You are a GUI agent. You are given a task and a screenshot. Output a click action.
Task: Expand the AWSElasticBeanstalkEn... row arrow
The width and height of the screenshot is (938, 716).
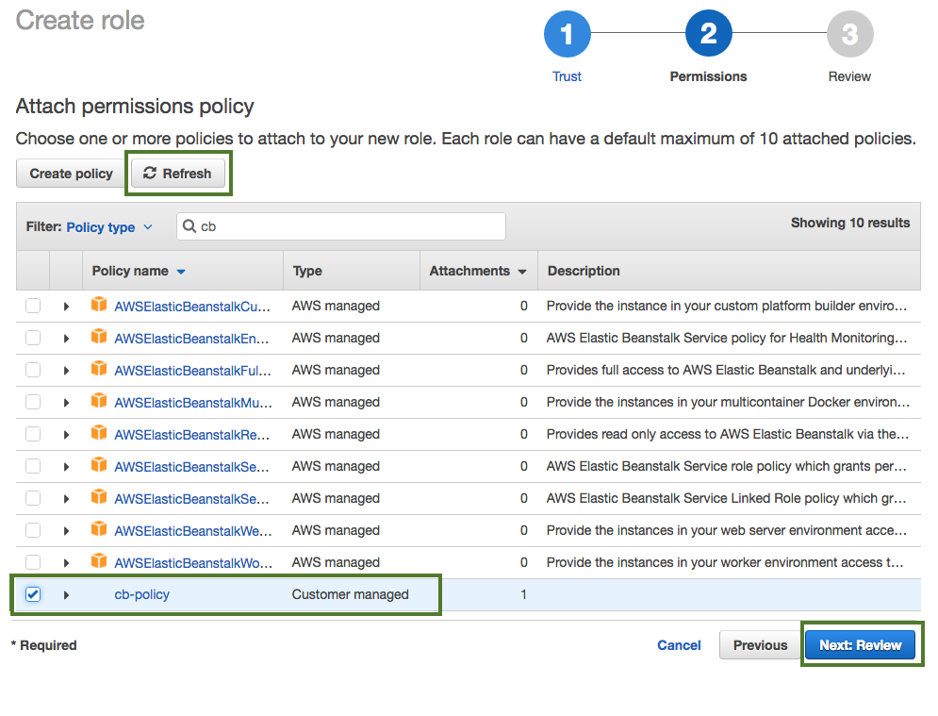[x=66, y=339]
